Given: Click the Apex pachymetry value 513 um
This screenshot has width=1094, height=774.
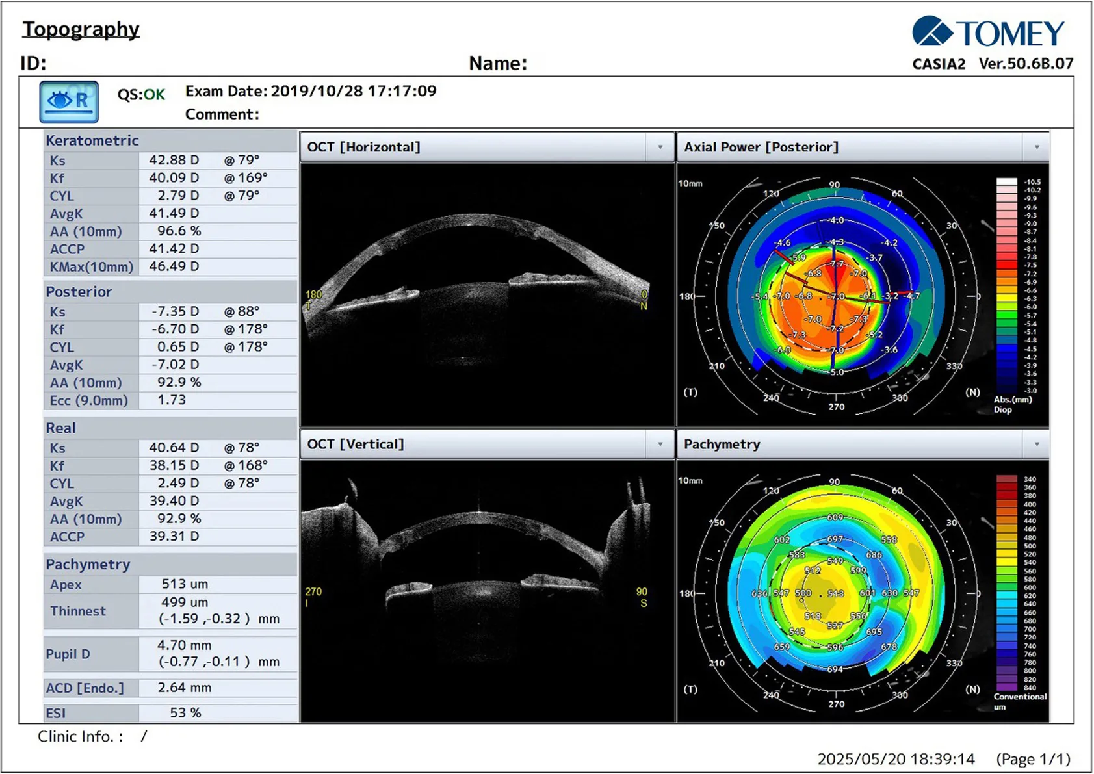Looking at the screenshot, I should [185, 584].
